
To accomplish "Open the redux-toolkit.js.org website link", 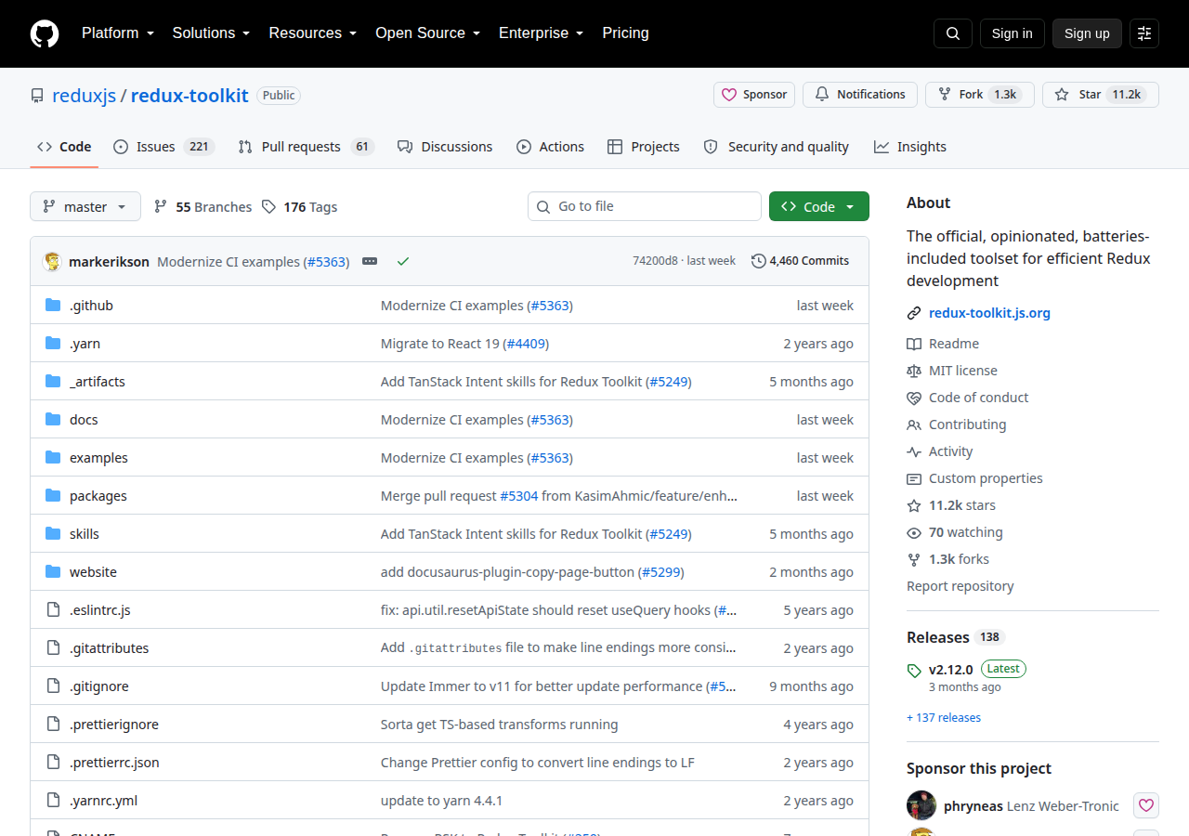I will coord(989,313).
